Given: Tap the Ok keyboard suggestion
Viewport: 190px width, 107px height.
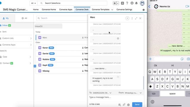Looking at the screenshot, I should pos(156,65).
